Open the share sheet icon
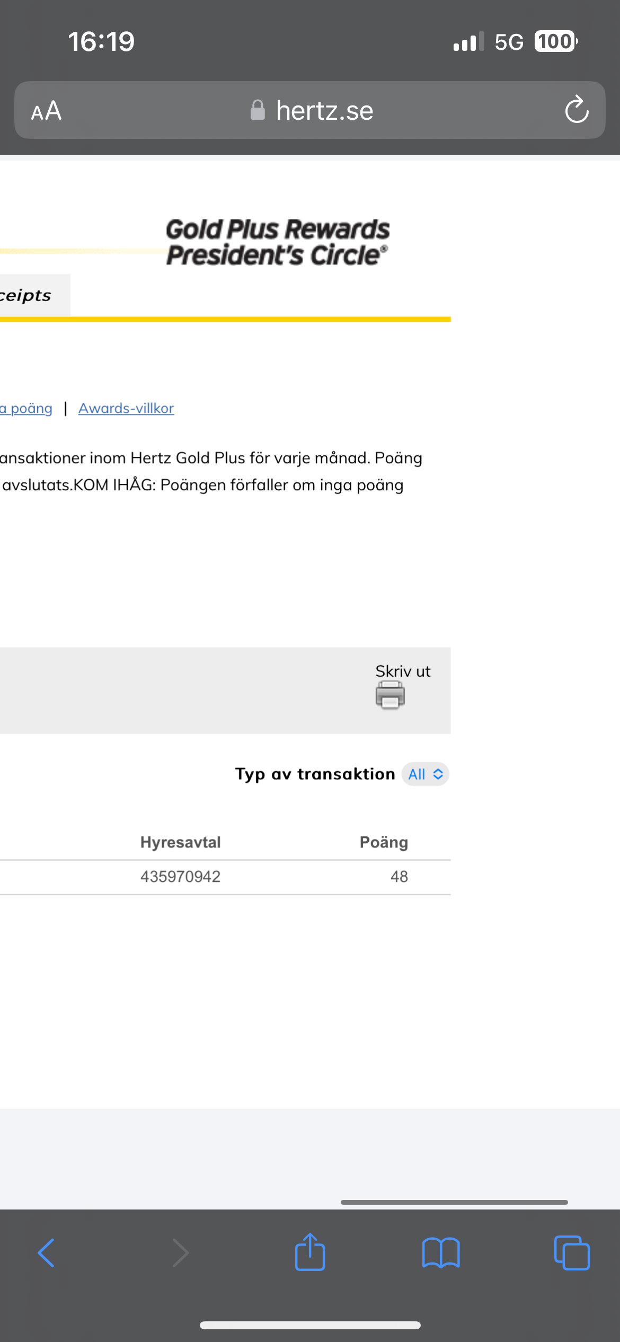 310,1252
